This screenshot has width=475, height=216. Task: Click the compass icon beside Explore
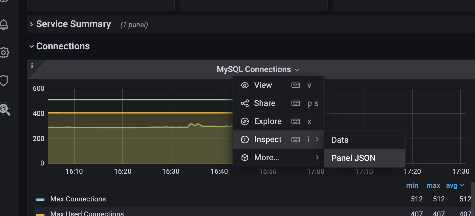pyautogui.click(x=245, y=121)
